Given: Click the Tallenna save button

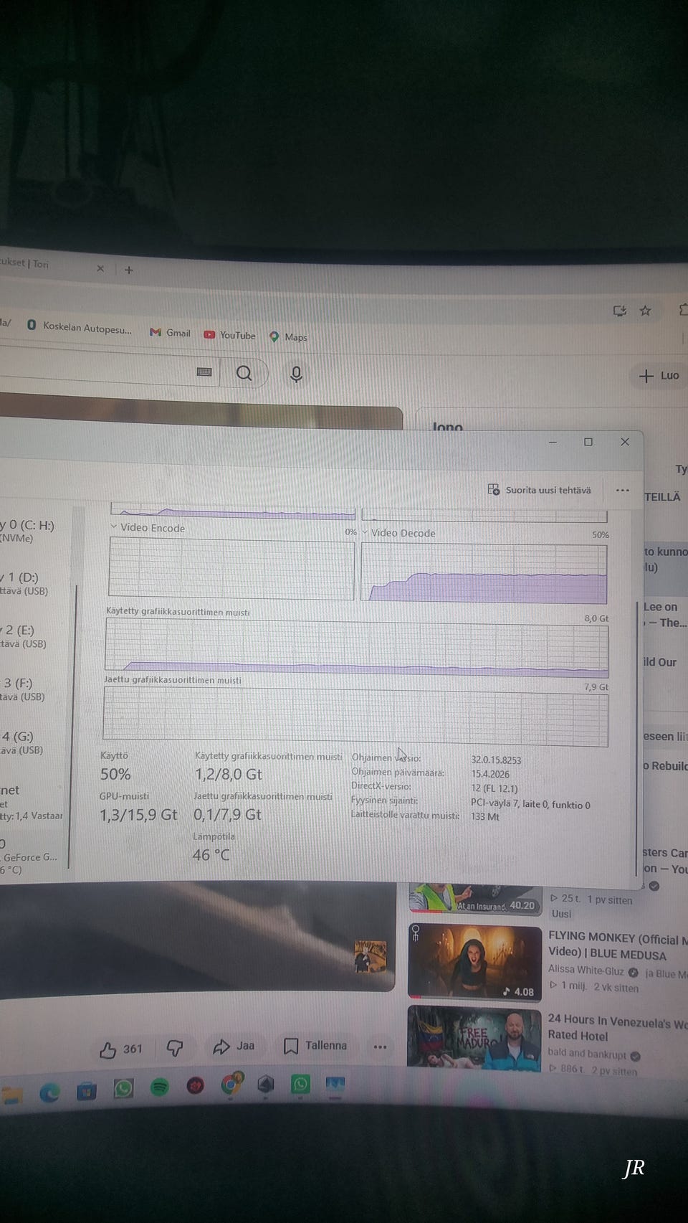Looking at the screenshot, I should (315, 1046).
